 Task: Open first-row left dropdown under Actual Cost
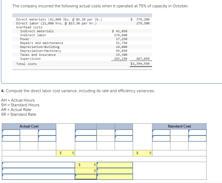[11, 133]
